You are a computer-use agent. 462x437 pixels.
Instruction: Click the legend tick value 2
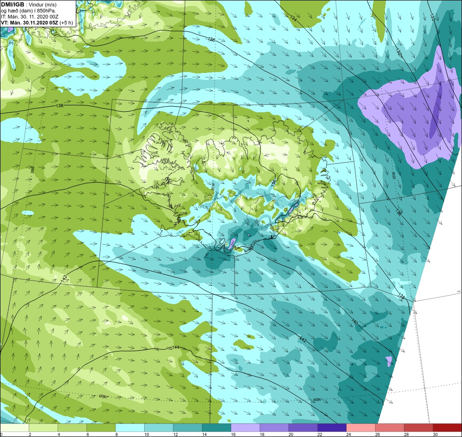tap(30, 434)
